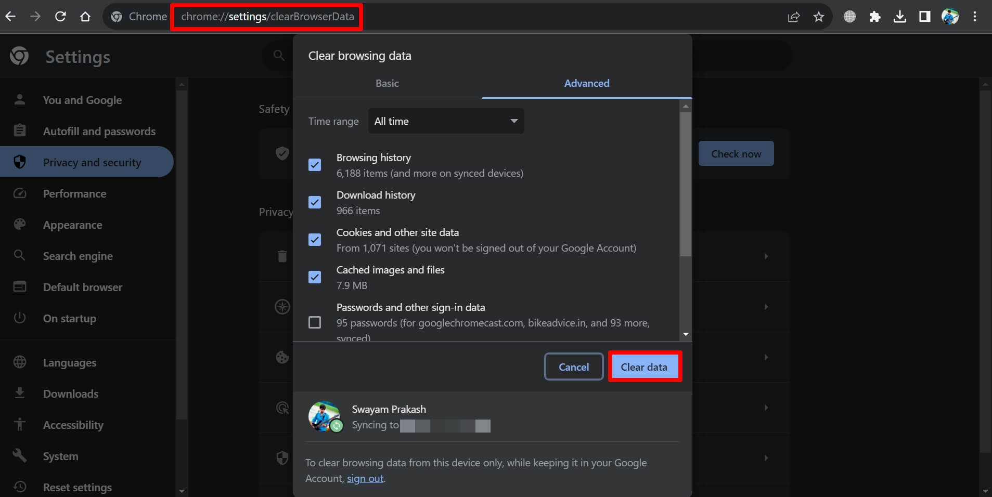Open the three-dot browser menu

[975, 16]
